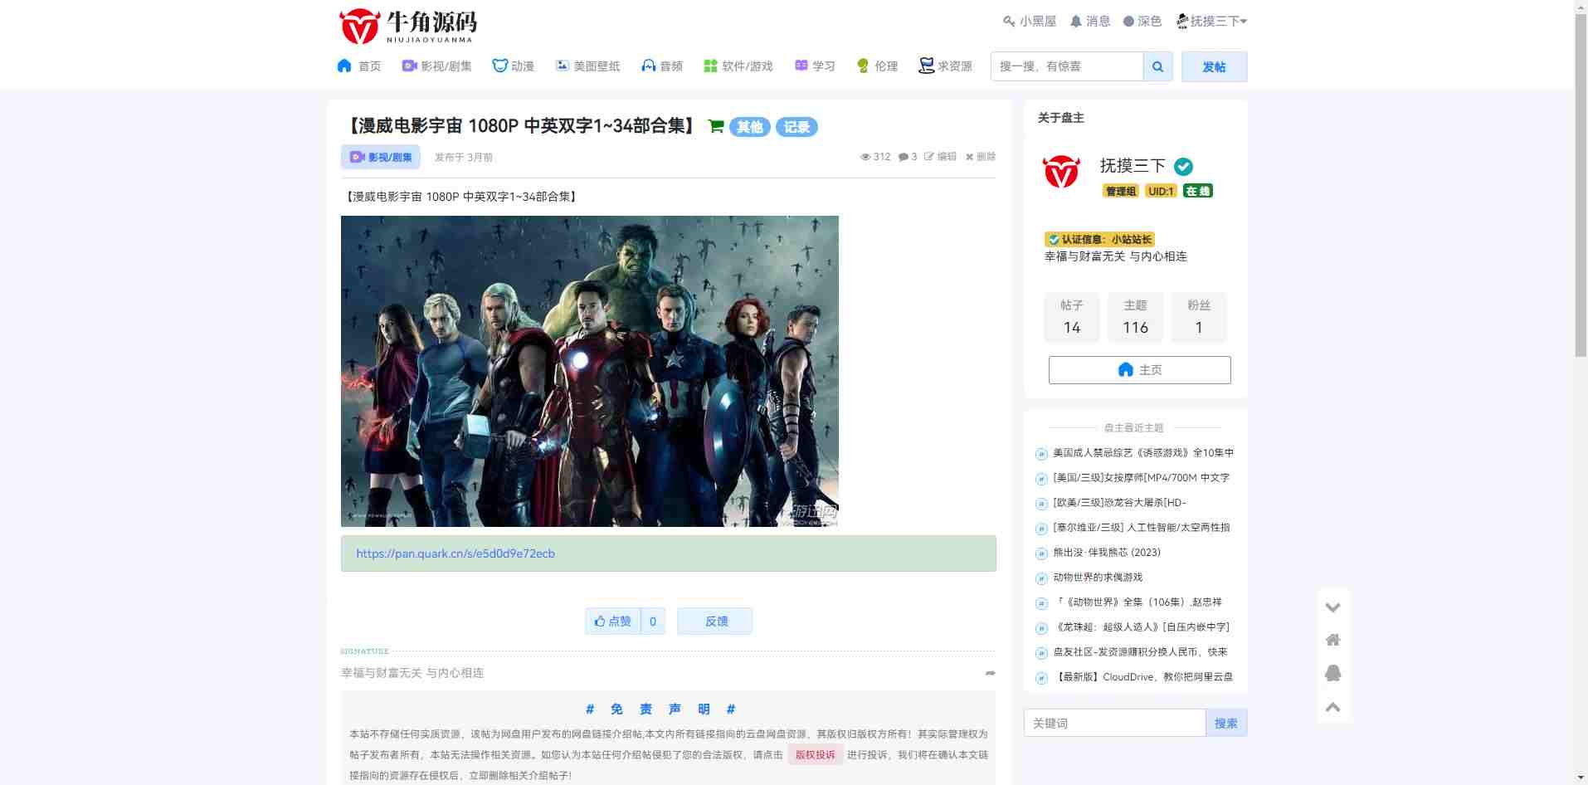Image resolution: width=1588 pixels, height=785 pixels.
Task: Toggle 点赞 like on this post
Action: pyautogui.click(x=613, y=621)
